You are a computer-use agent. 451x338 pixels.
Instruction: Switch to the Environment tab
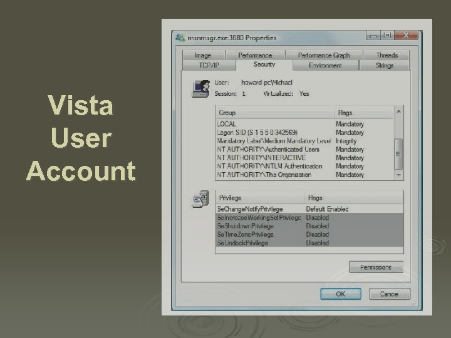pos(325,65)
